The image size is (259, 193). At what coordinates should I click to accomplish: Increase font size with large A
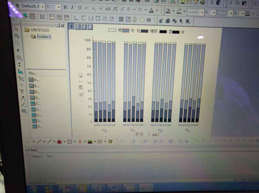point(115,9)
